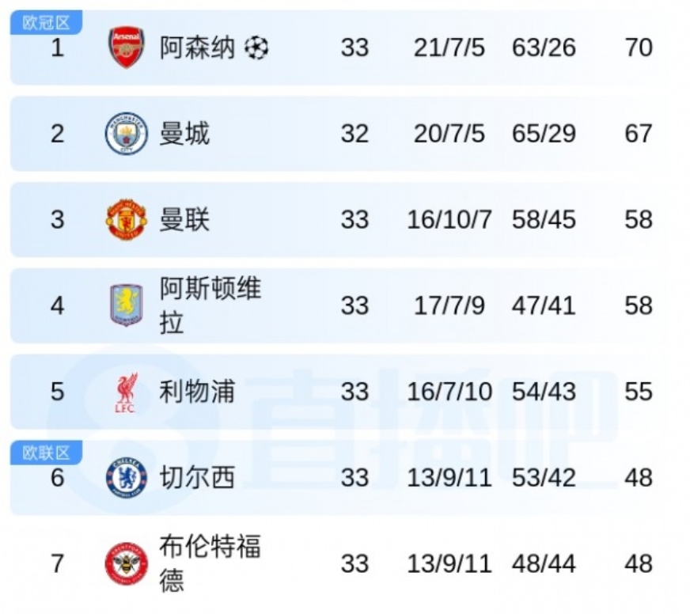The width and height of the screenshot is (690, 614).
Task: Click Manchester City's 20/7/5 record
Action: [x=449, y=133]
